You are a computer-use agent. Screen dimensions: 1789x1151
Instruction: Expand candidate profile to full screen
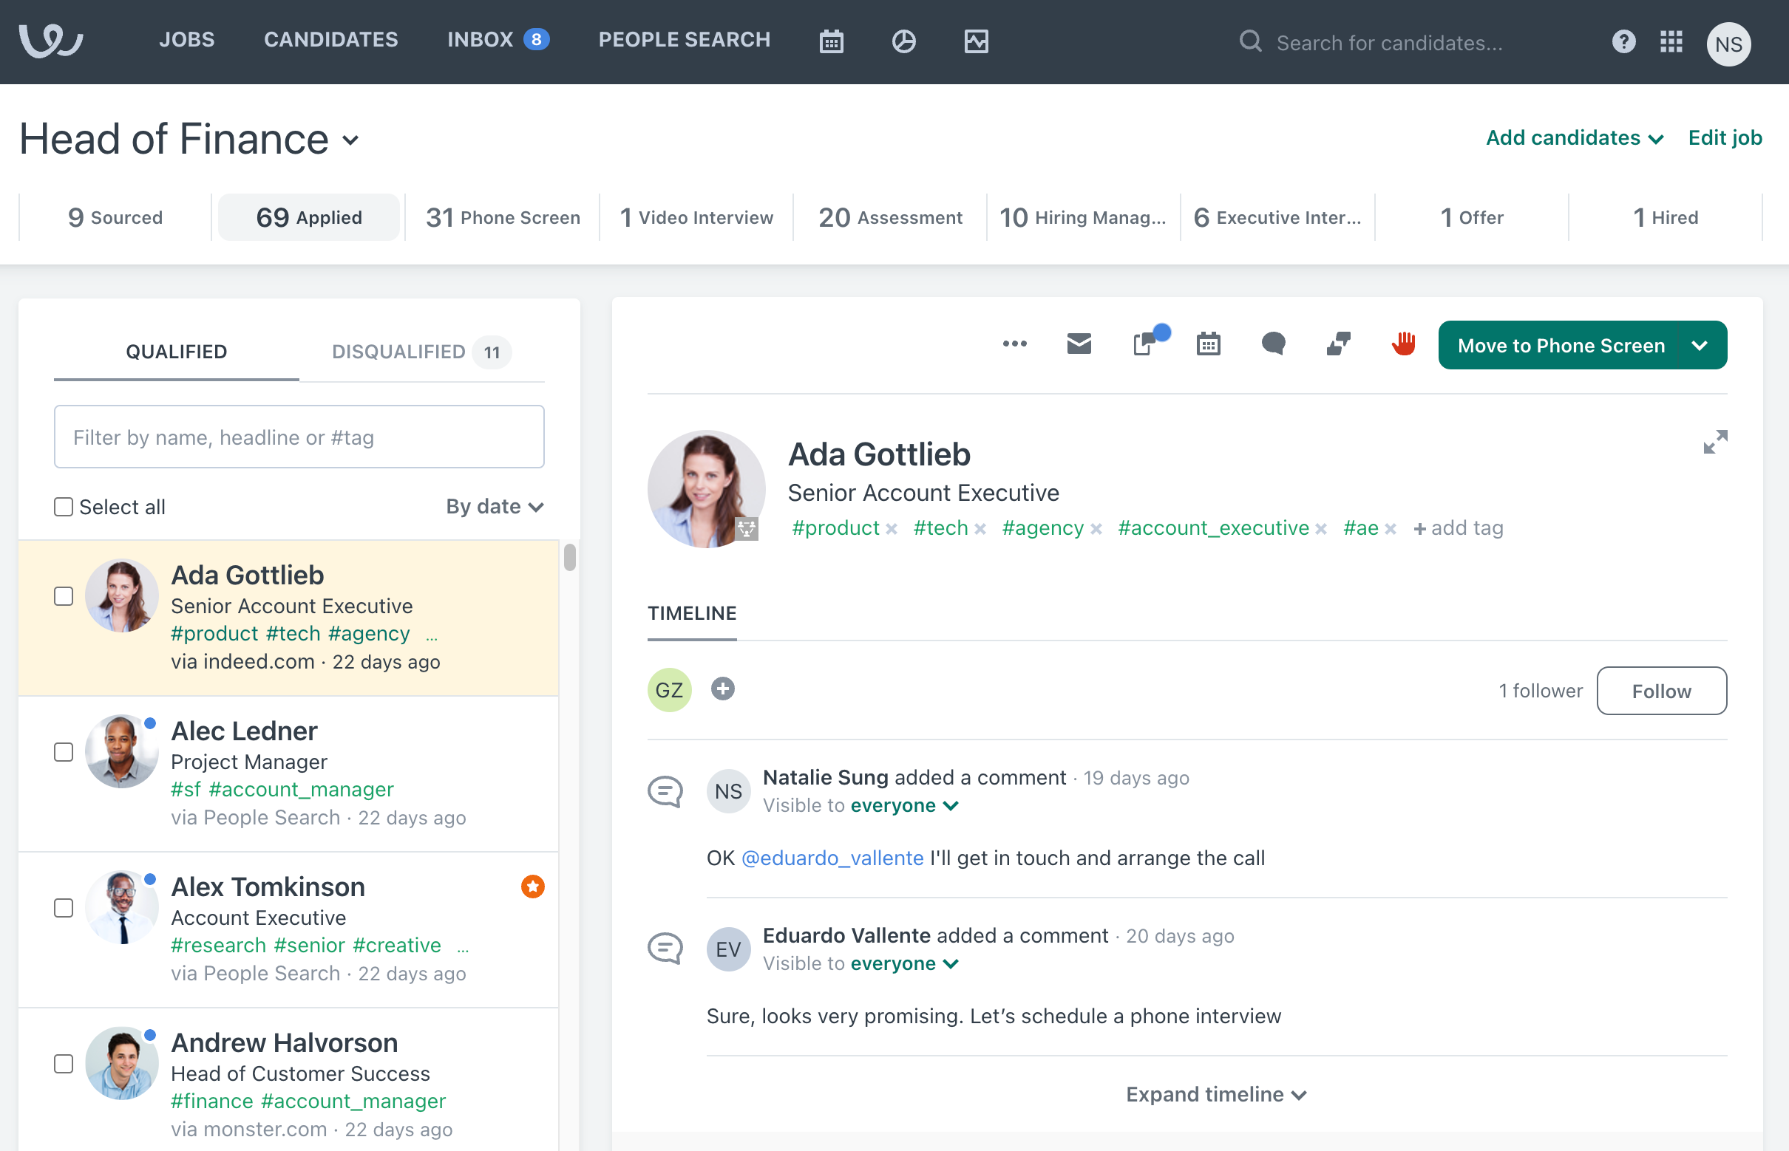[x=1715, y=442]
